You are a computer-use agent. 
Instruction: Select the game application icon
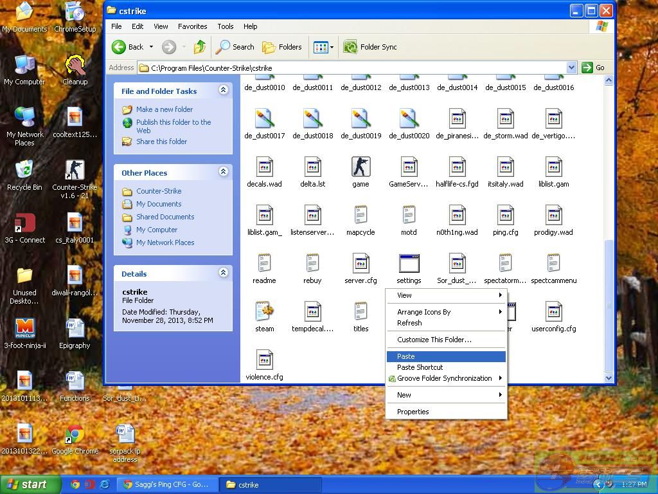pos(360,167)
